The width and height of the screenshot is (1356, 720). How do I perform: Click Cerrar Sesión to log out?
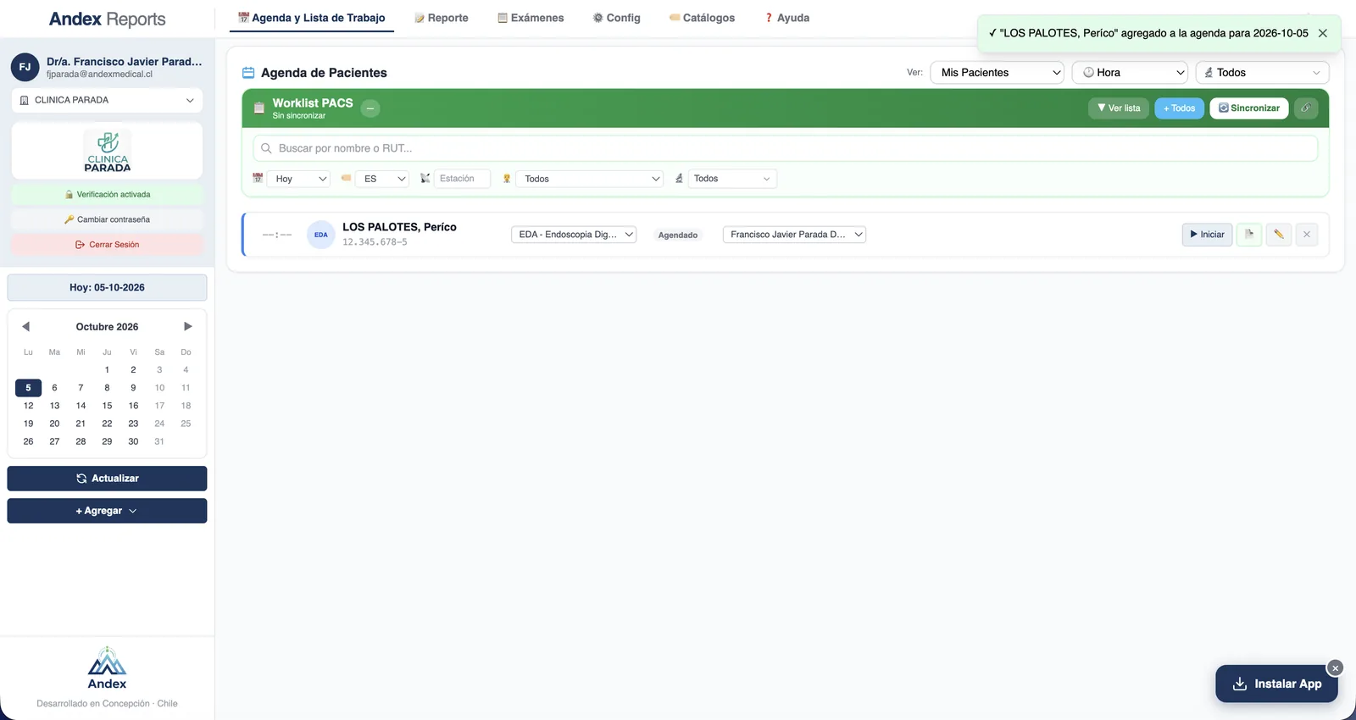click(107, 245)
